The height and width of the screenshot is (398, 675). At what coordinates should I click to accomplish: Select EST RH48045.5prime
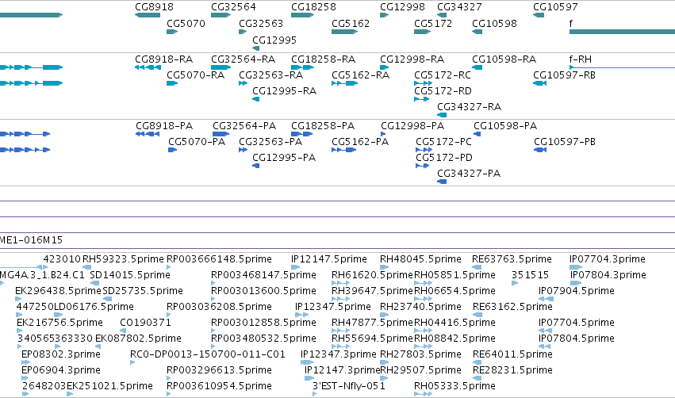pyautogui.click(x=420, y=259)
